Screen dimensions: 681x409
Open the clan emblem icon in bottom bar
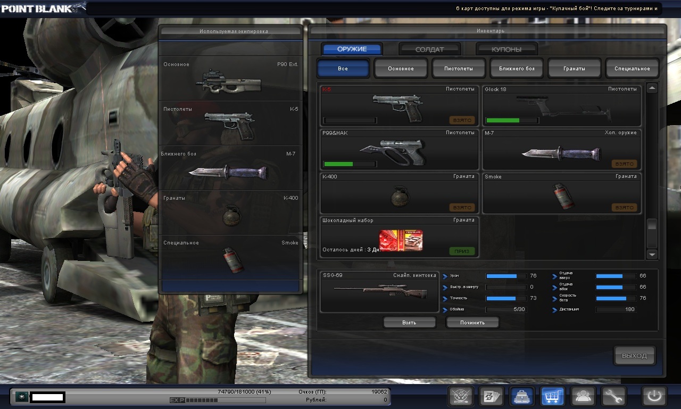pos(461,396)
